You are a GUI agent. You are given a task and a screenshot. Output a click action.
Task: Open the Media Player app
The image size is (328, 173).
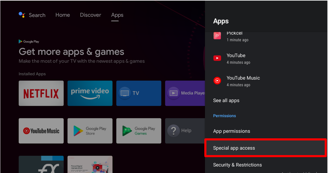click(x=187, y=93)
